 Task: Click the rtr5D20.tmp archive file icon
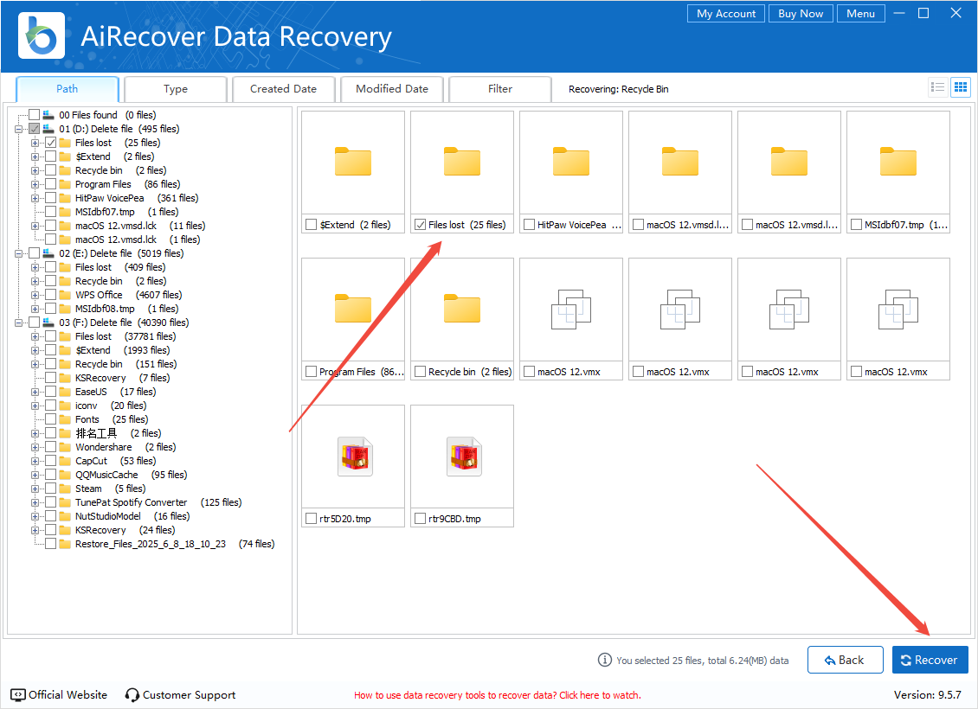[353, 457]
